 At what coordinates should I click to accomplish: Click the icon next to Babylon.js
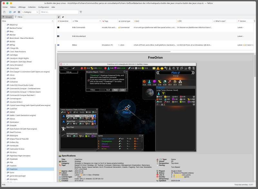(8, 25)
